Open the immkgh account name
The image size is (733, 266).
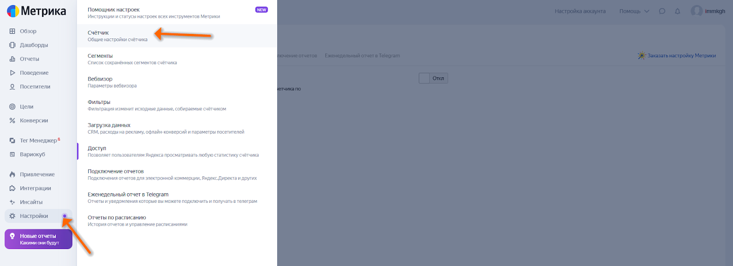point(715,11)
